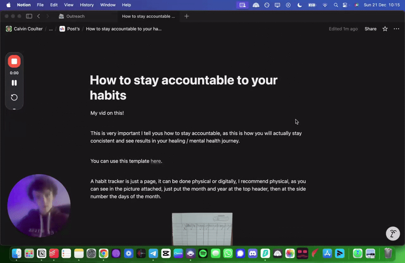Switch to the Outreach tab

[75, 16]
